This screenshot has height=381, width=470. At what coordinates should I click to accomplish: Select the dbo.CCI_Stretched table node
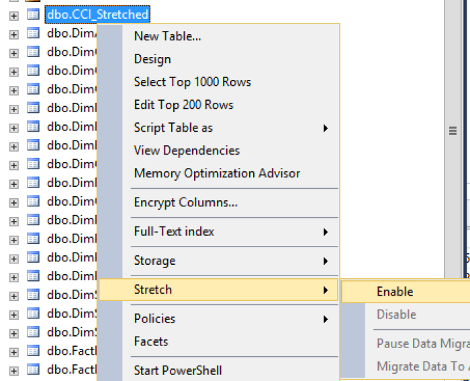point(97,13)
